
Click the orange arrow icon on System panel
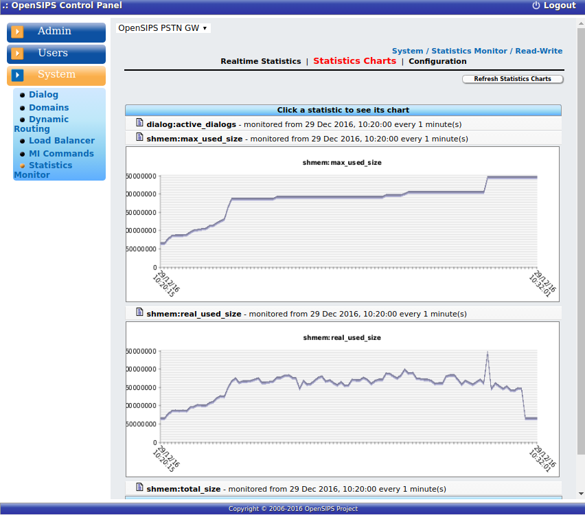pyautogui.click(x=16, y=73)
